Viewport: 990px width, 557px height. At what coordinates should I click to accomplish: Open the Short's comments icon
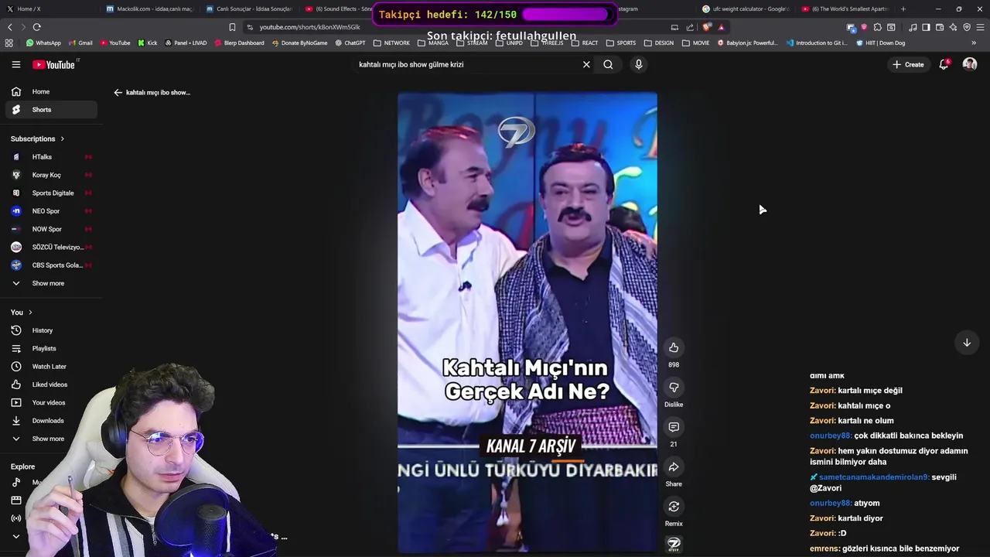pyautogui.click(x=674, y=427)
